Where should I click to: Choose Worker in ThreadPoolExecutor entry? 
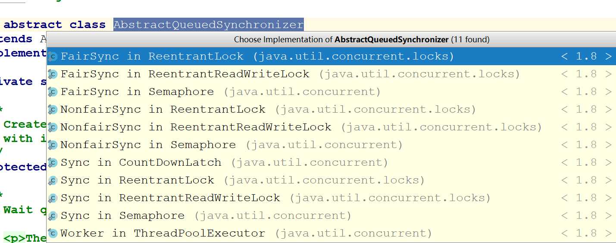click(331, 234)
